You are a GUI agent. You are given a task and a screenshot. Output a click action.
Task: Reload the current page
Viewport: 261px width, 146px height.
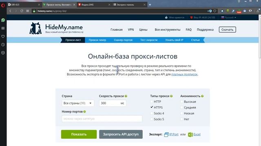click(22, 11)
